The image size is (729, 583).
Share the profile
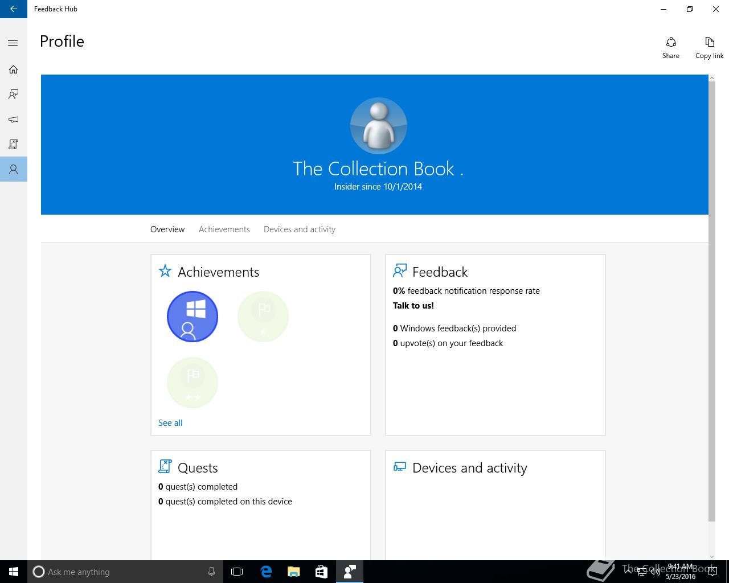click(671, 48)
